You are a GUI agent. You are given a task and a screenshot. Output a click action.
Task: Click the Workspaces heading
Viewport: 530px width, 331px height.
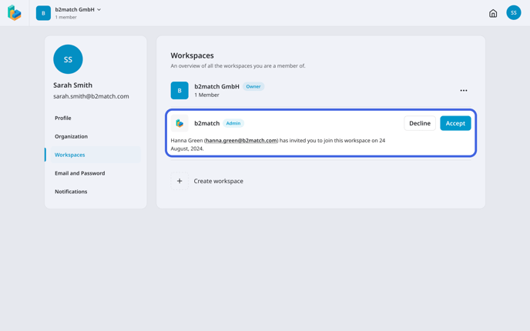(192, 55)
